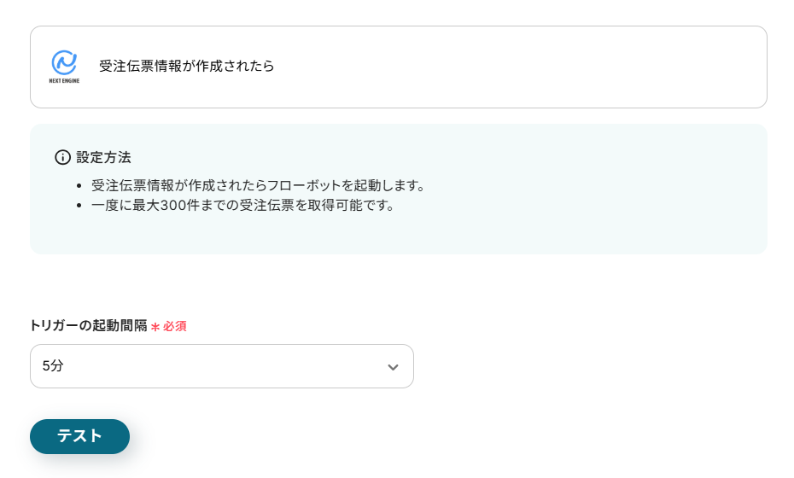This screenshot has width=794, height=478.
Task: Click the red required asterisk icon
Action: 155,327
